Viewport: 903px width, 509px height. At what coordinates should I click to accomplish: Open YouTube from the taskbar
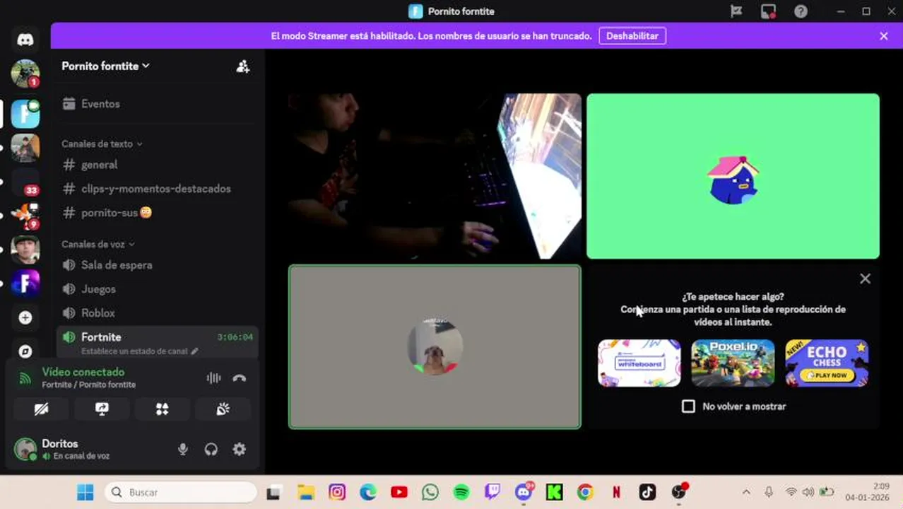pos(399,492)
